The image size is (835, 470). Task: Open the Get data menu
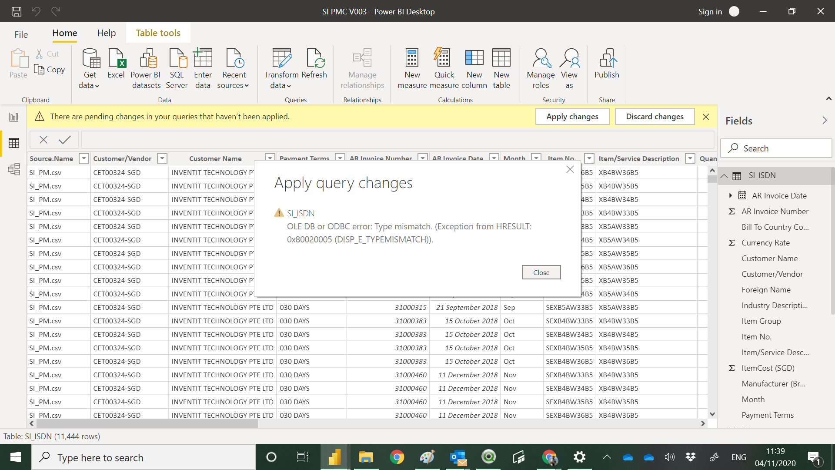click(x=90, y=69)
